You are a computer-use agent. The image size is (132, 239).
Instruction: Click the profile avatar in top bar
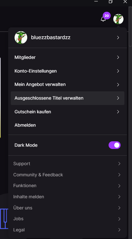(x=118, y=19)
